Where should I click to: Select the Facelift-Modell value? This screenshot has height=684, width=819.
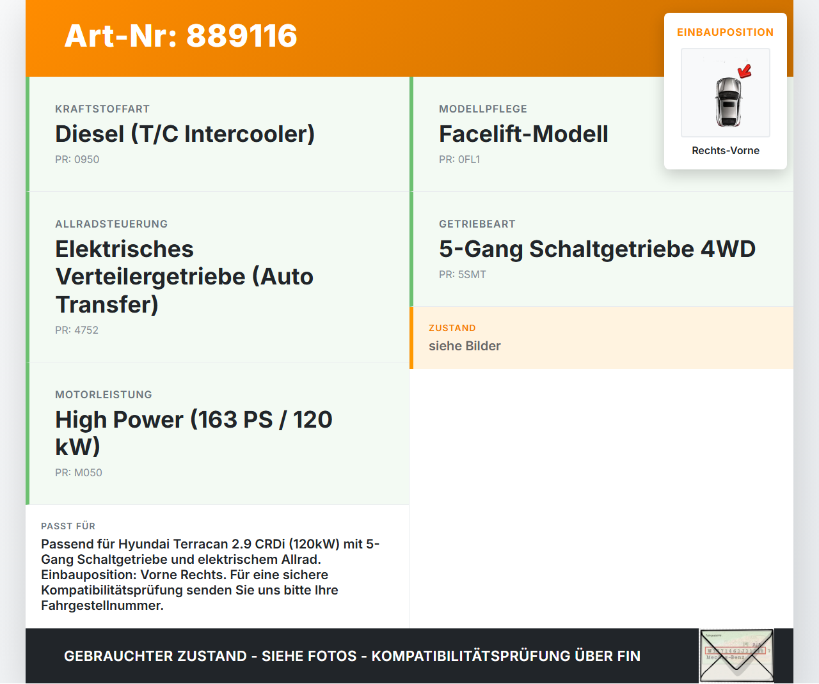tap(523, 134)
